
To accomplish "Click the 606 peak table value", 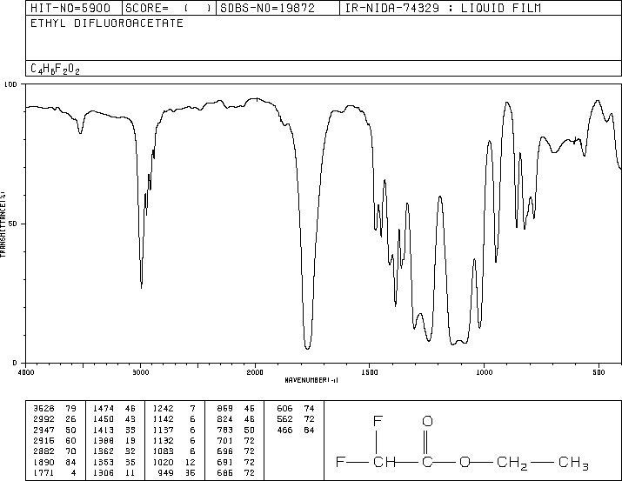I will (284, 409).
